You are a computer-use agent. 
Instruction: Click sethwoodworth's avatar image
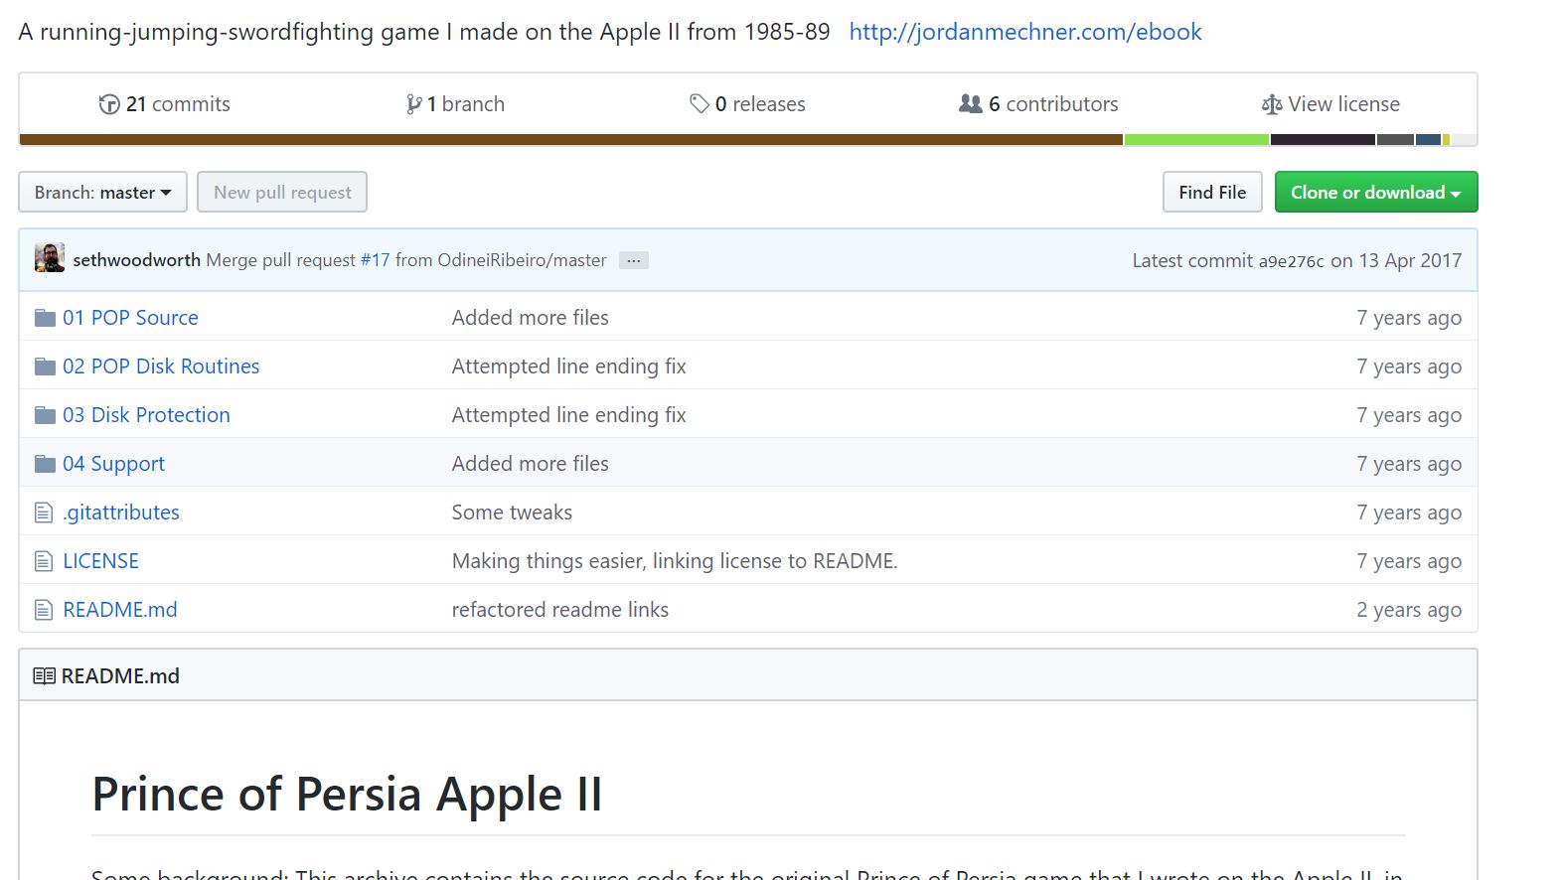(x=50, y=258)
